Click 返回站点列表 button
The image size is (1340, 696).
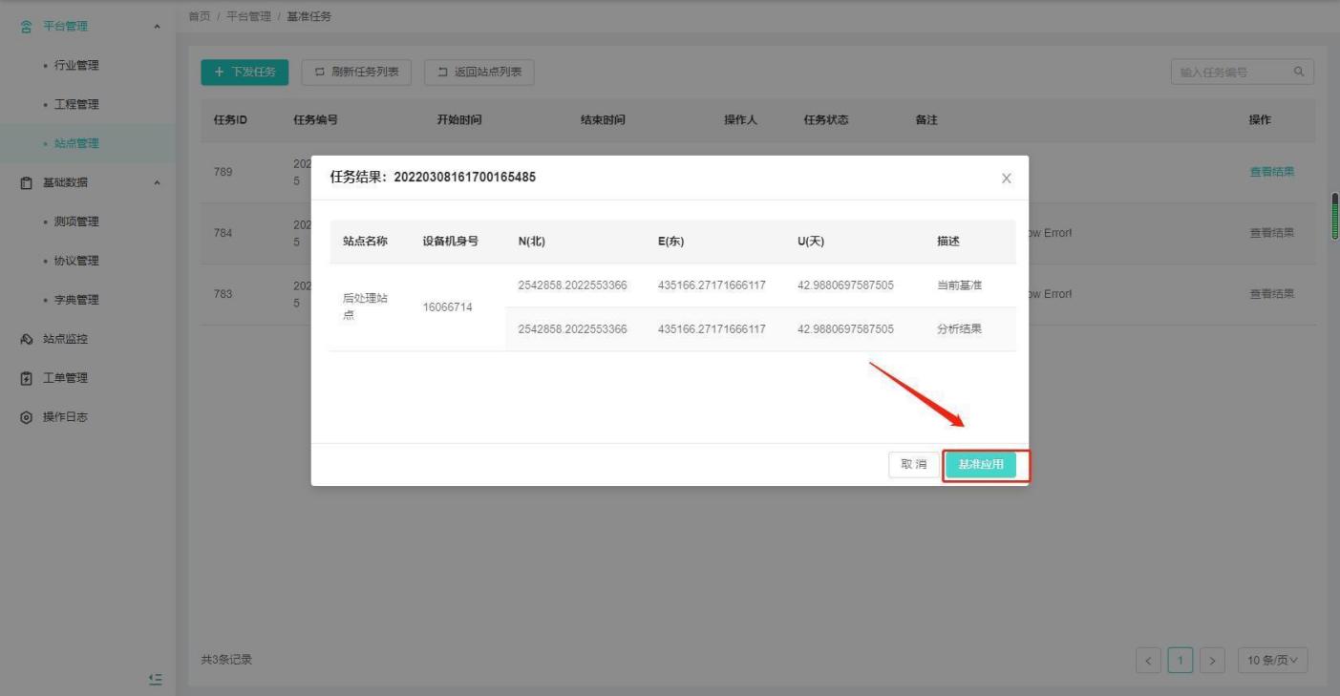click(479, 73)
